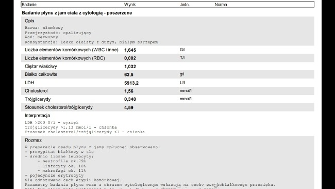Click the 'Białko całkowite' label
335x189 pixels.
click(x=41, y=74)
